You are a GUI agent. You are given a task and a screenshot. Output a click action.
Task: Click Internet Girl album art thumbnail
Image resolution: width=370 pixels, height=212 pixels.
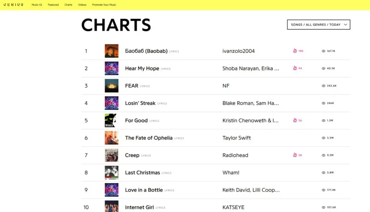pyautogui.click(x=112, y=207)
